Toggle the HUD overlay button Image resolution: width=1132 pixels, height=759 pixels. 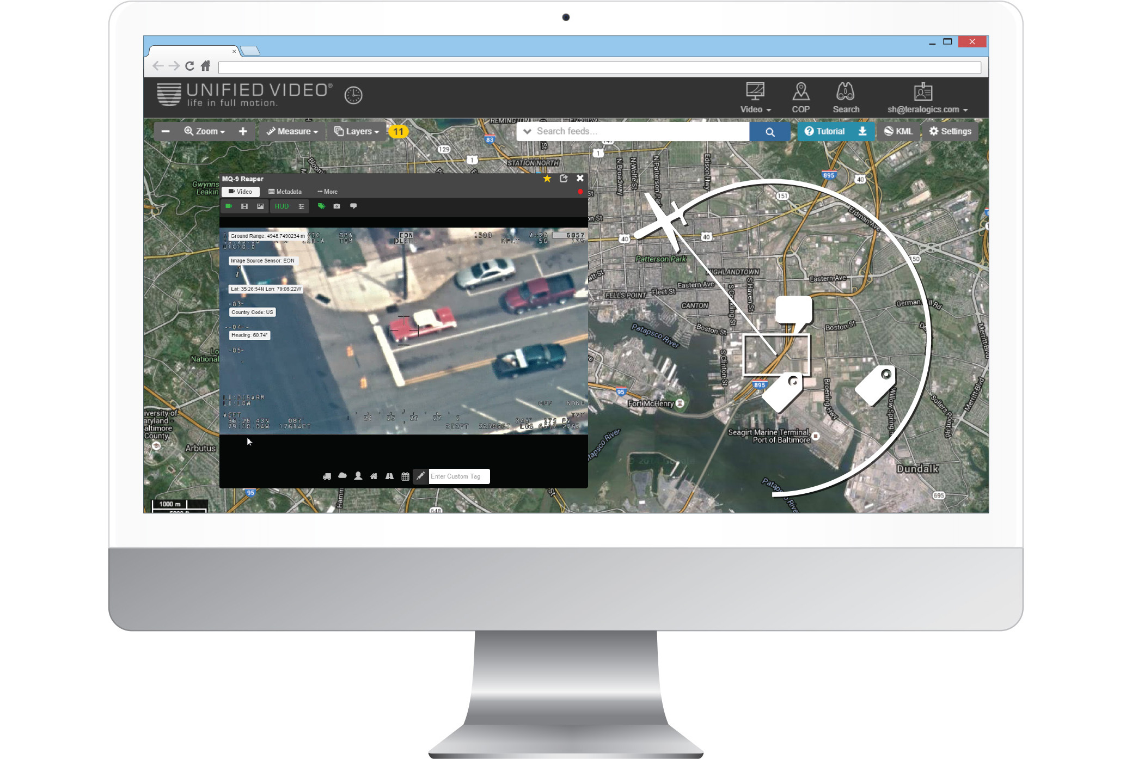click(282, 206)
